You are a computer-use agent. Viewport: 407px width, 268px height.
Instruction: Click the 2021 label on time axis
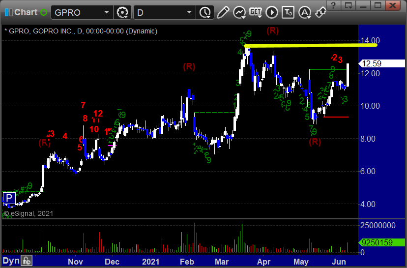tap(151, 262)
